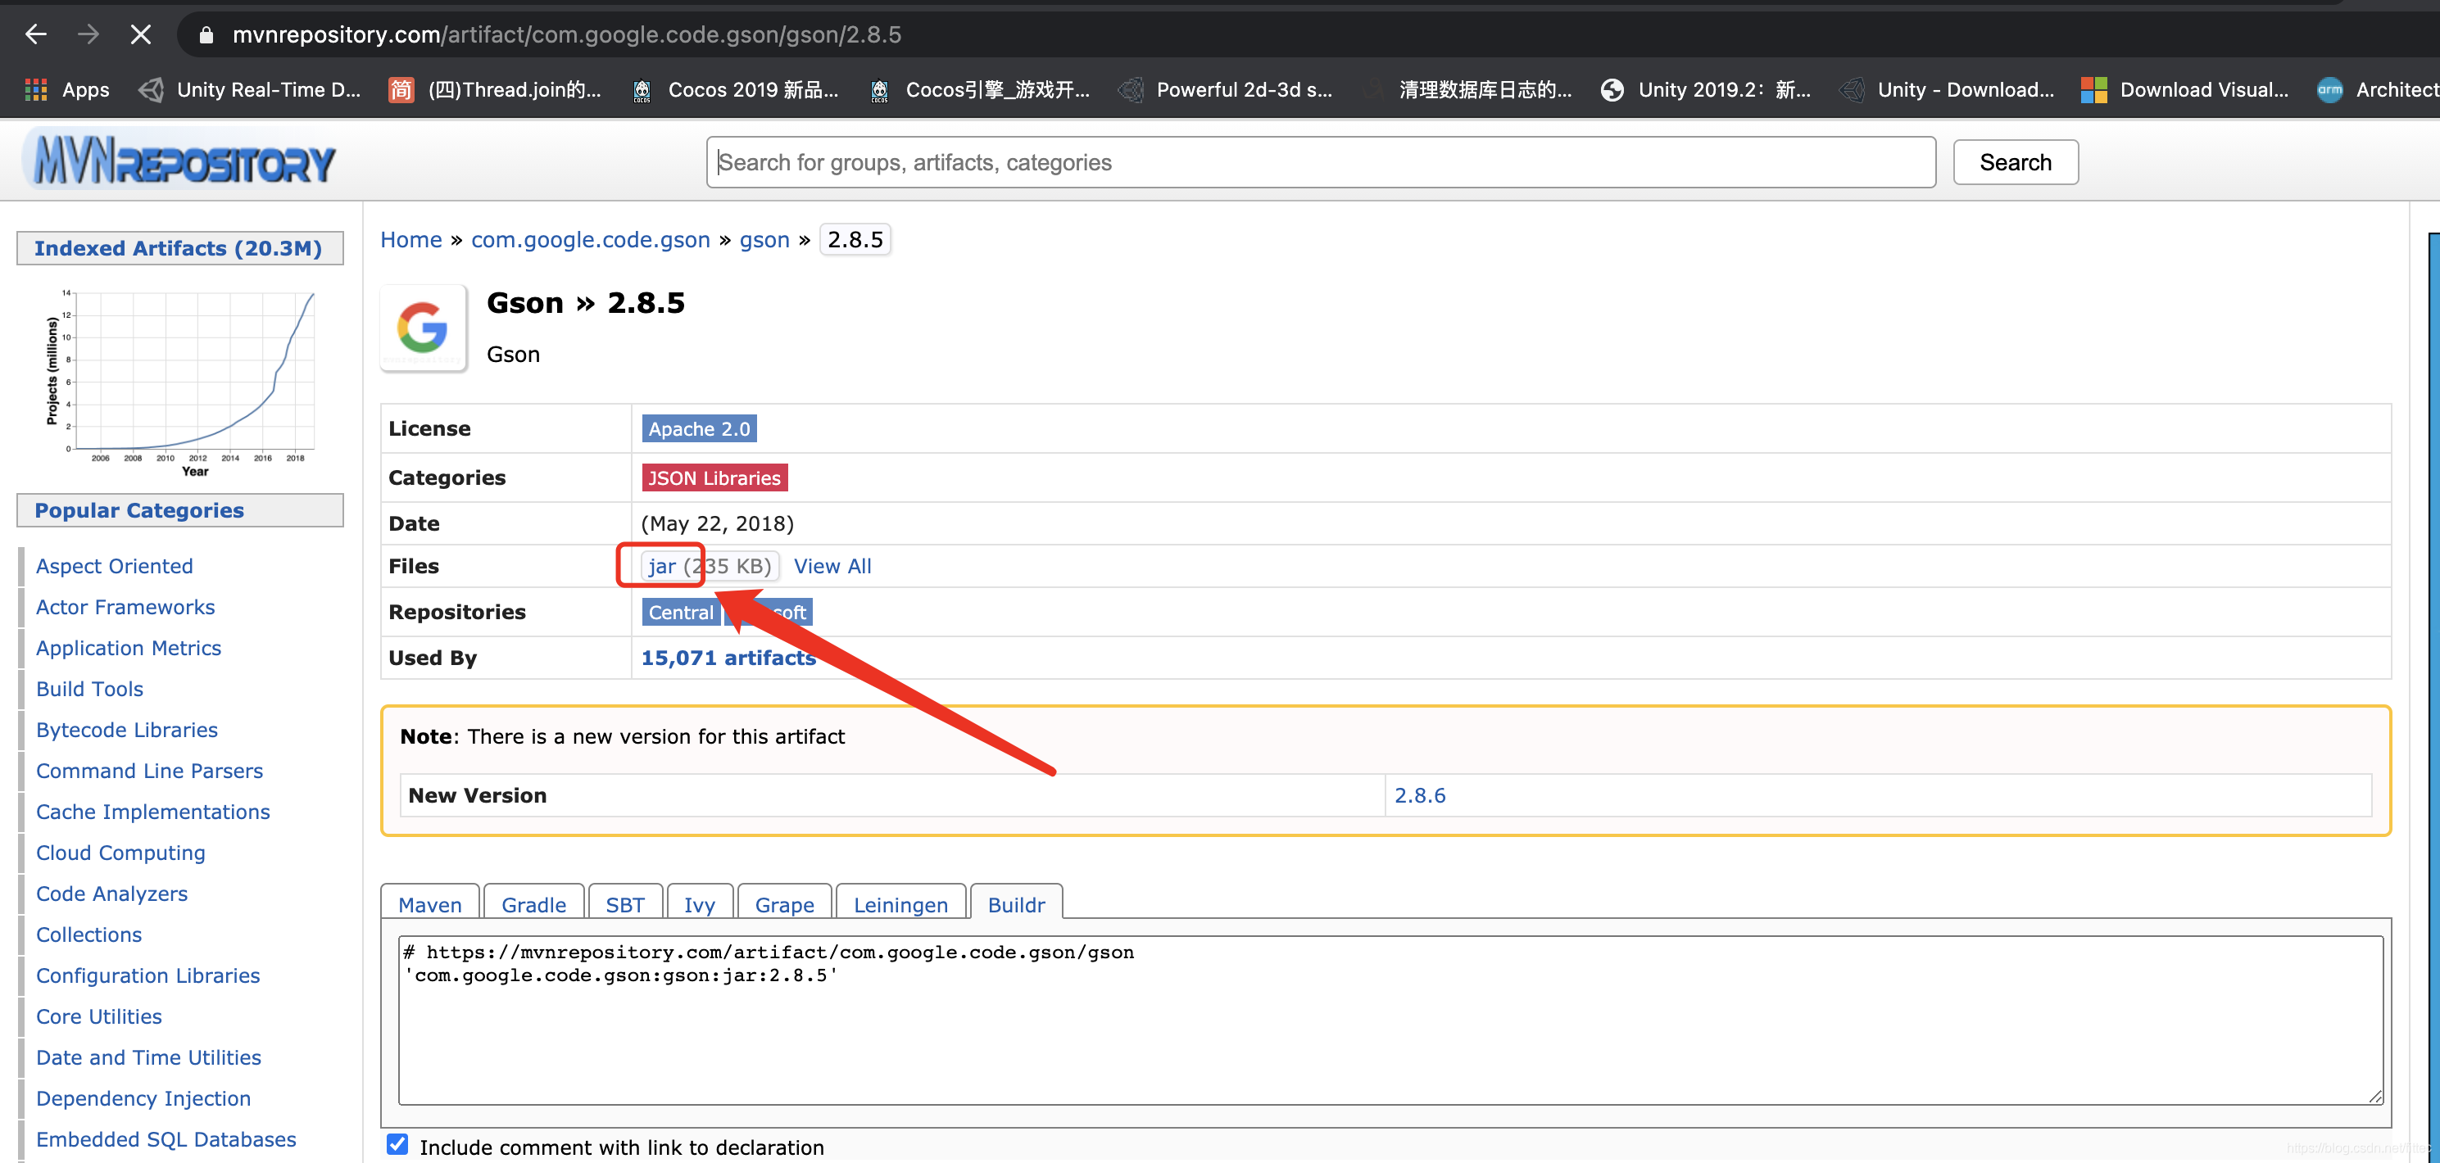
Task: Download the jar (235 KB) file
Action: (710, 566)
